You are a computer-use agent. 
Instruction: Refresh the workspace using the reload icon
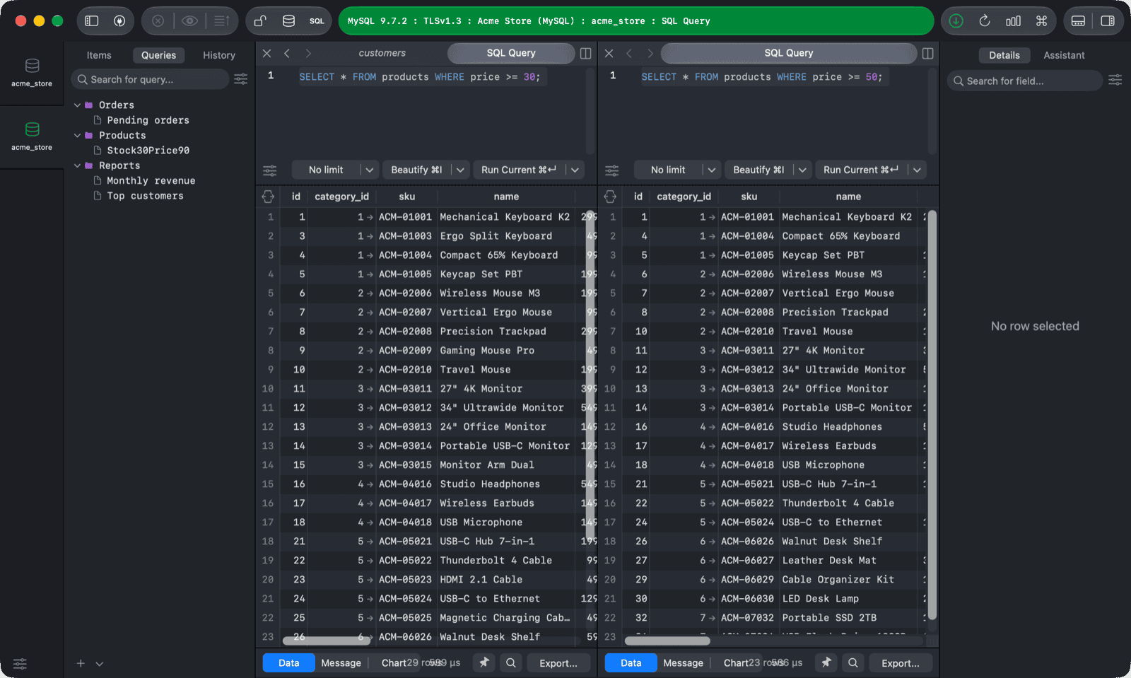pos(985,21)
